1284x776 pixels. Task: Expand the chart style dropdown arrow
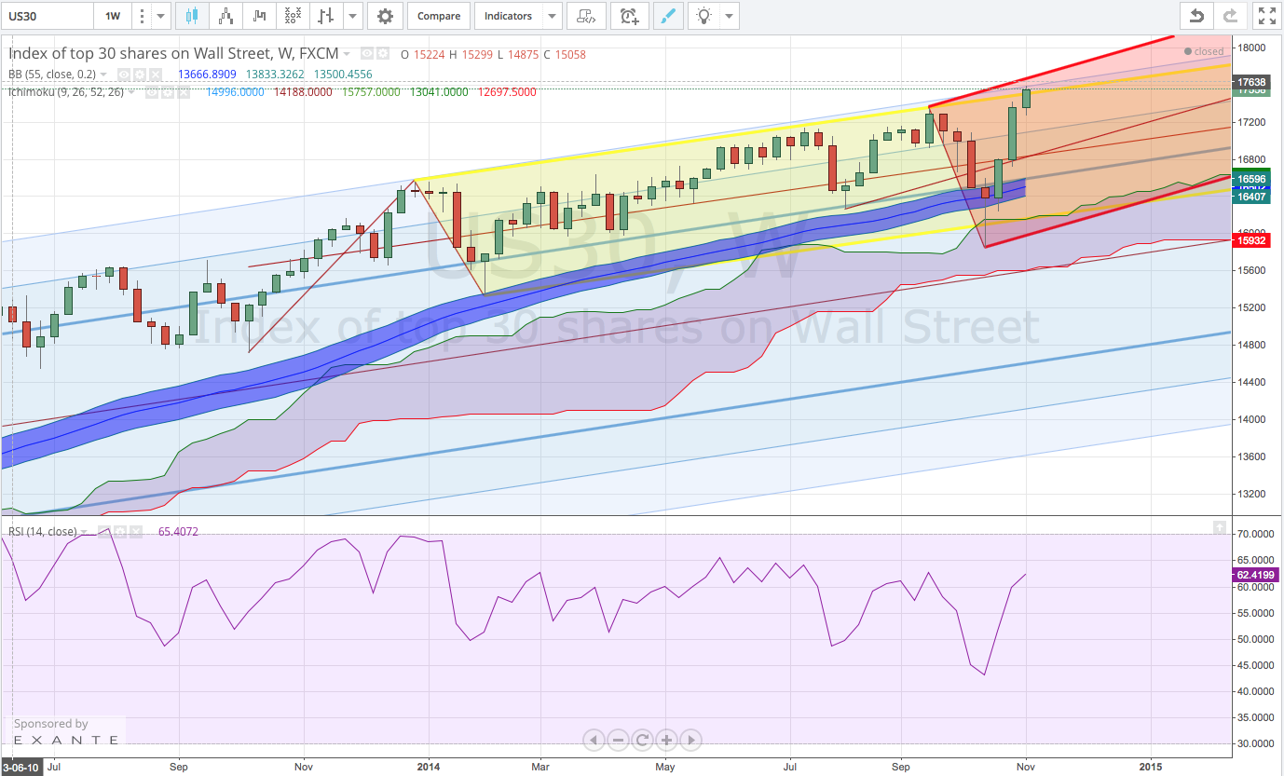point(352,16)
